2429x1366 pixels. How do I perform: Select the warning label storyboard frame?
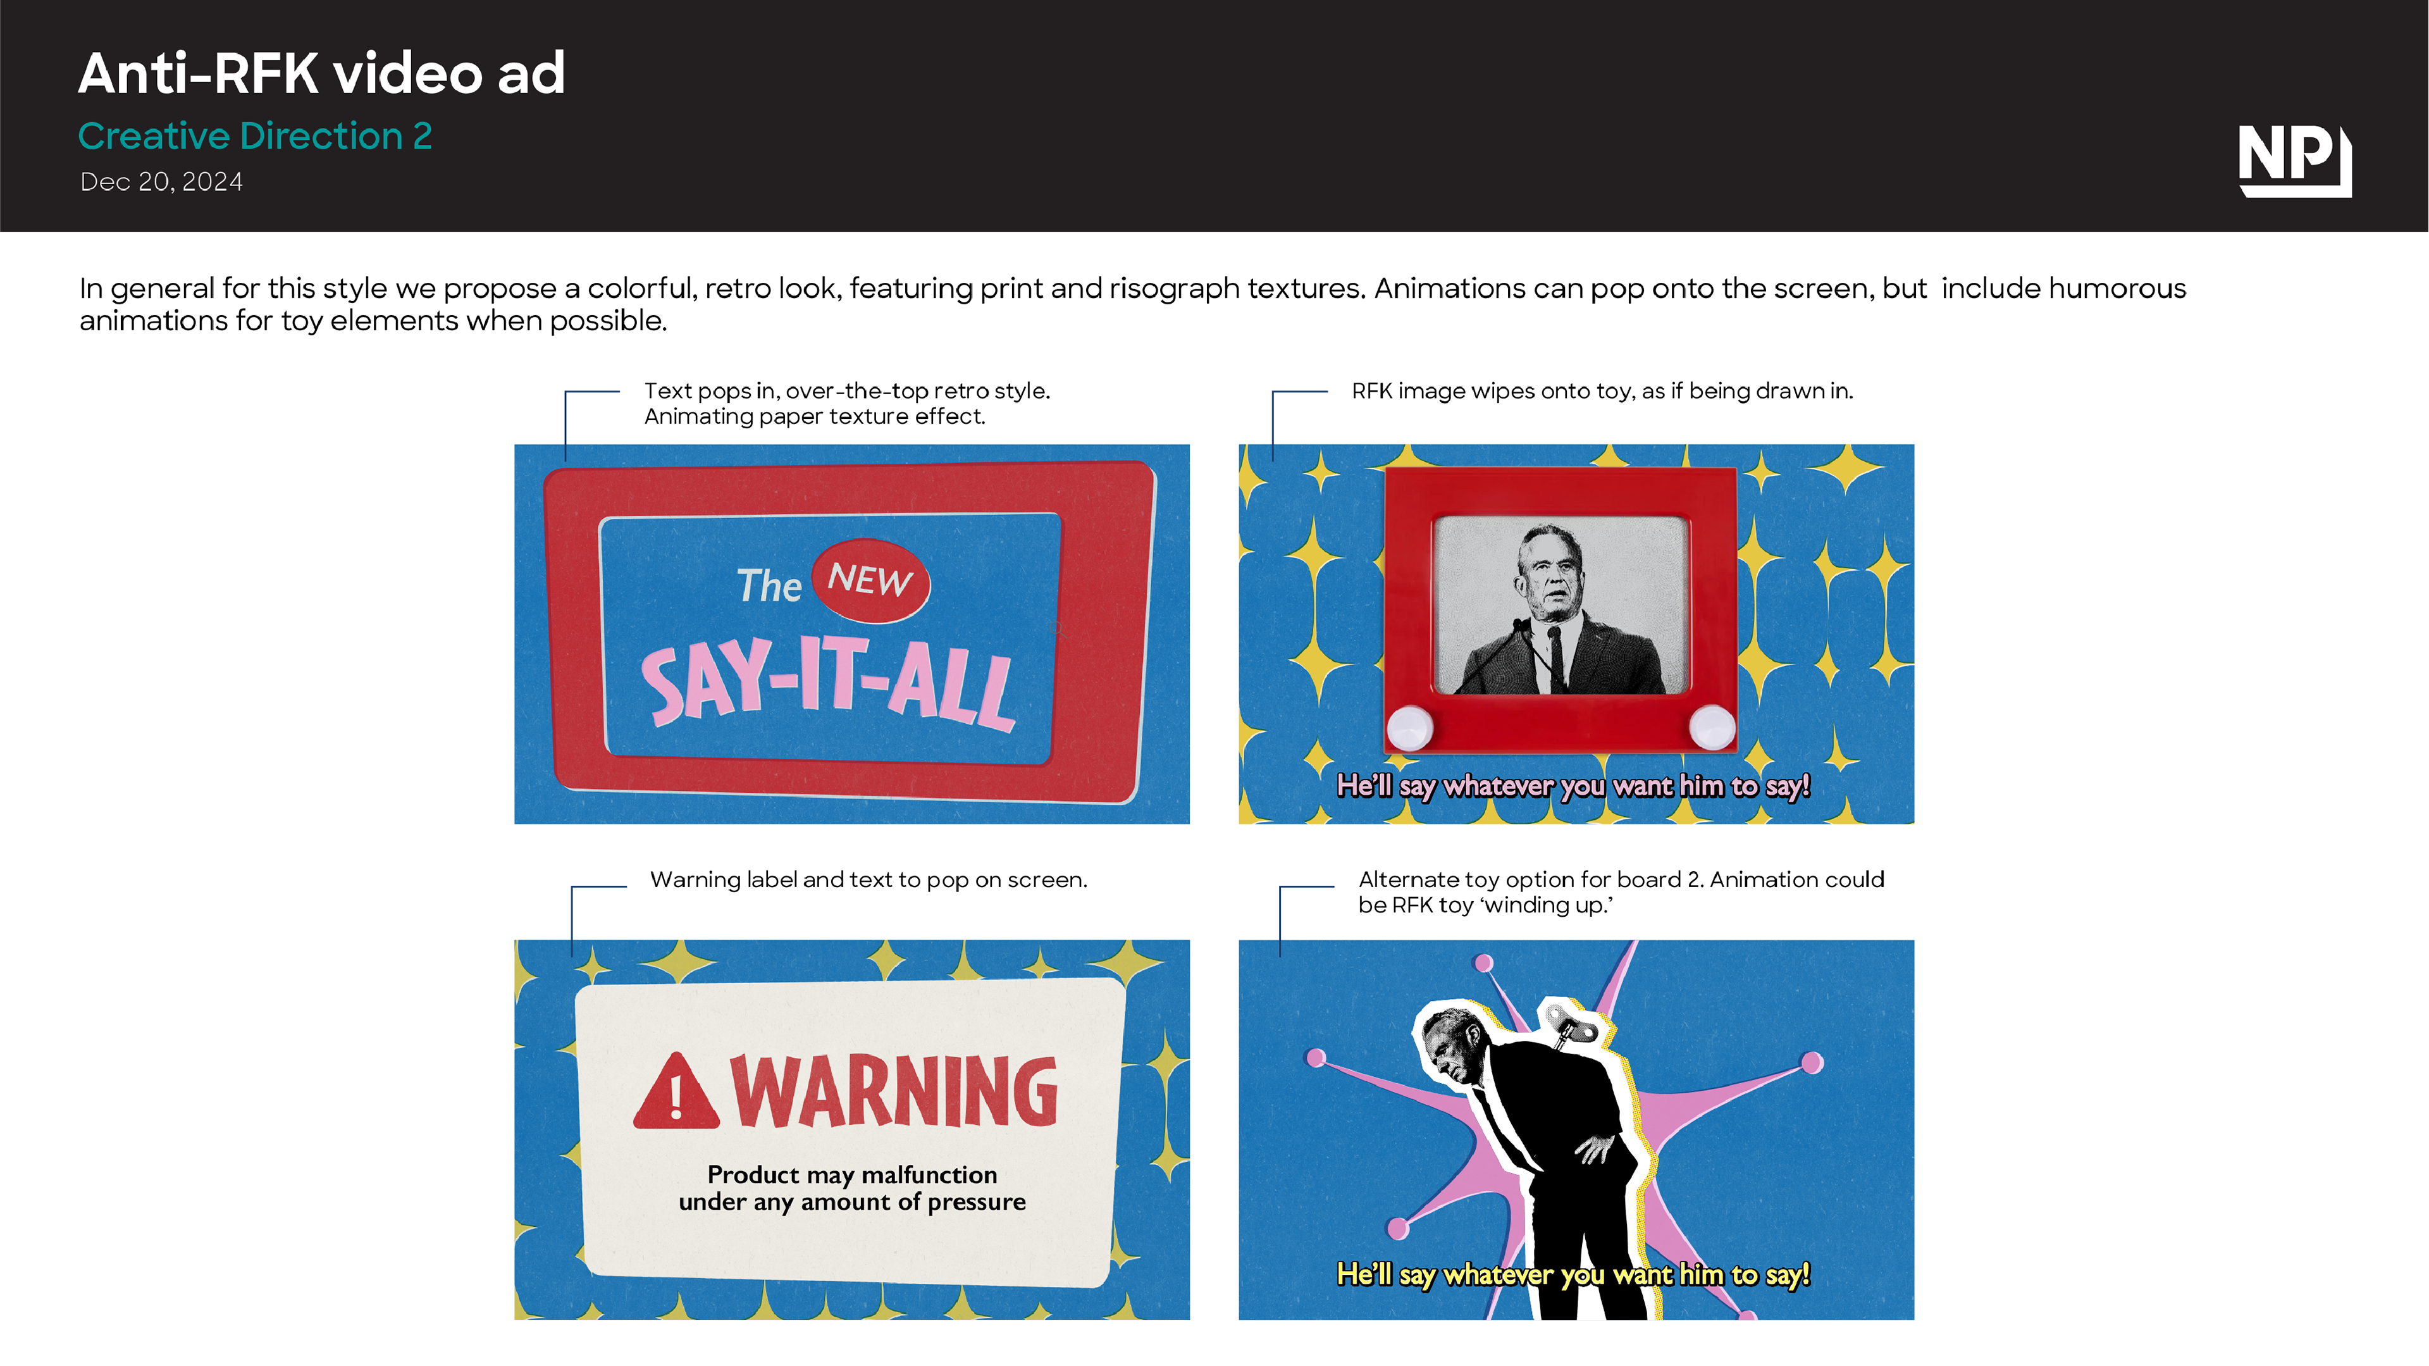(851, 1129)
